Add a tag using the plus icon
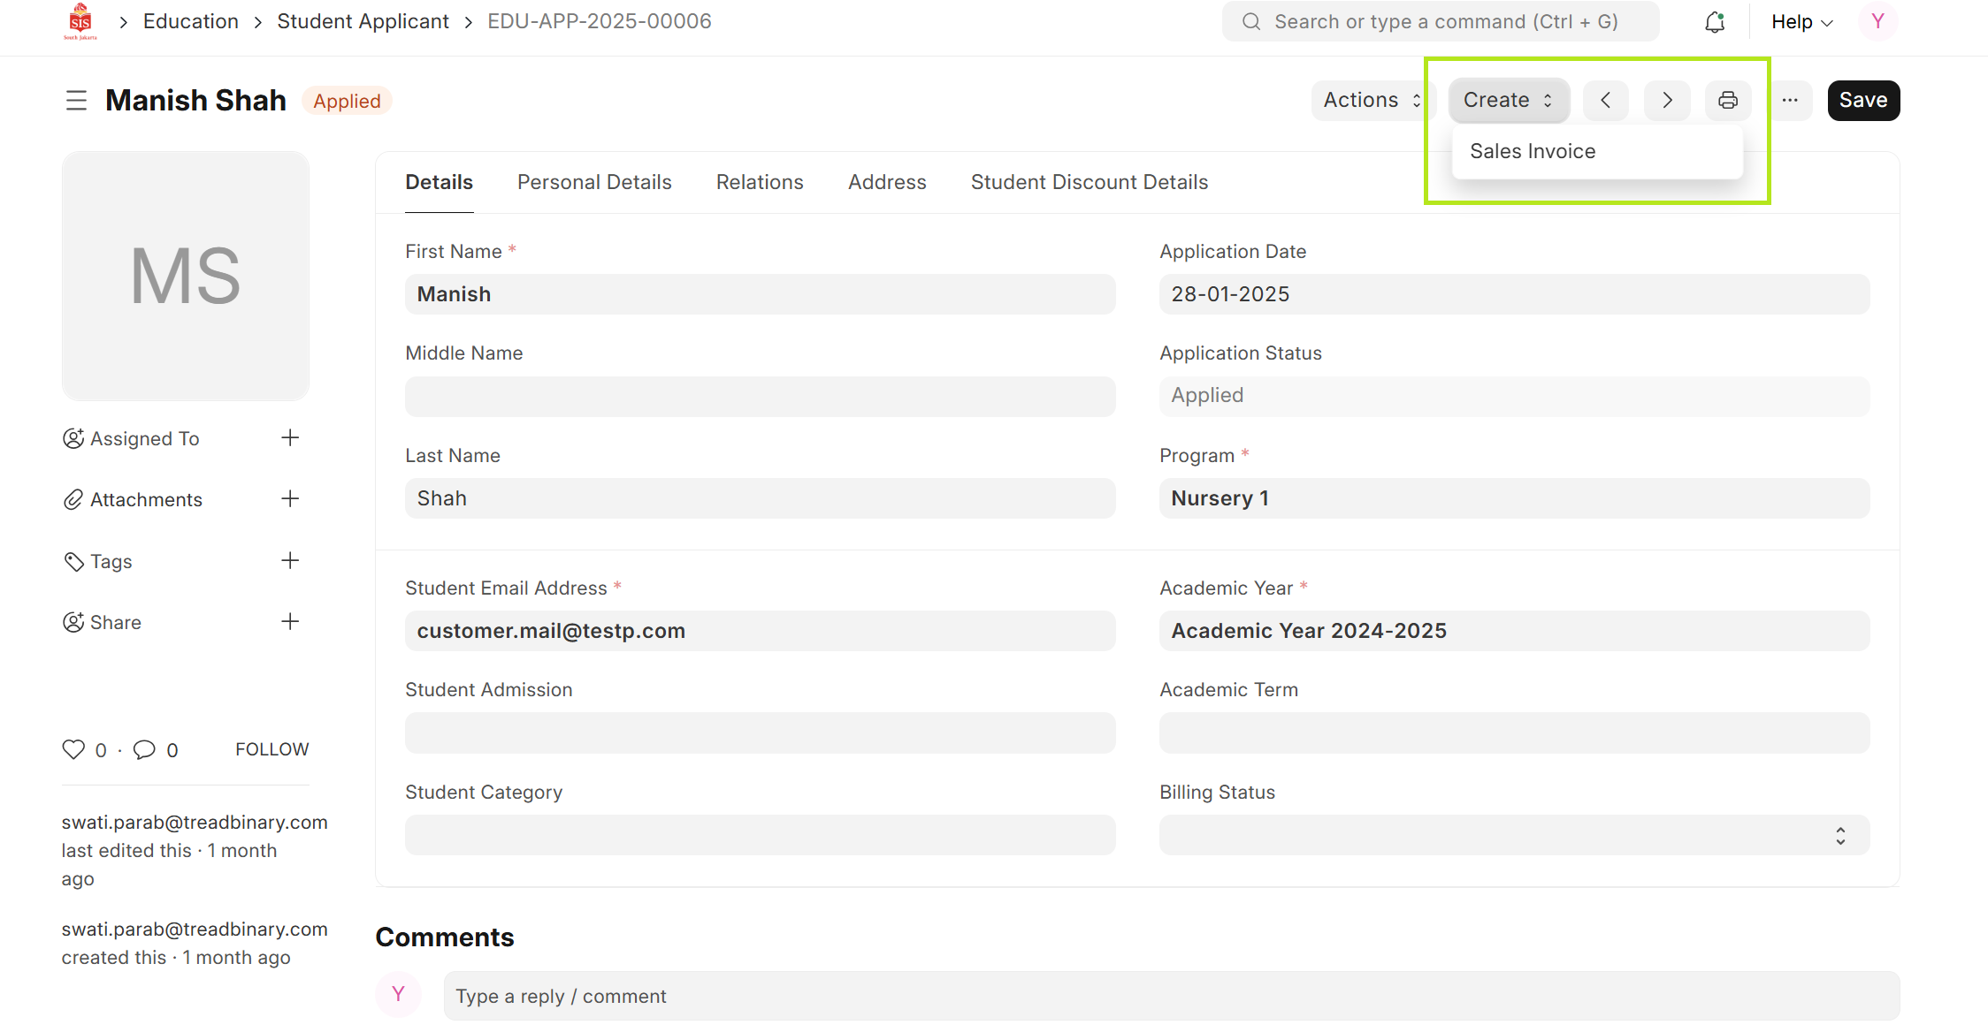1988x1032 pixels. [290, 561]
